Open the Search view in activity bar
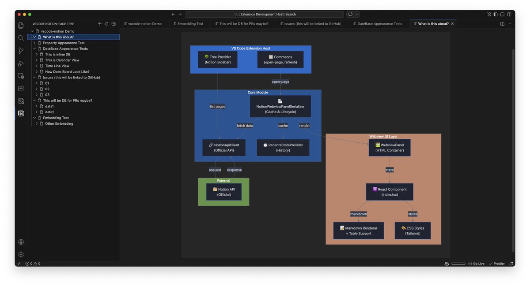 coord(21,38)
